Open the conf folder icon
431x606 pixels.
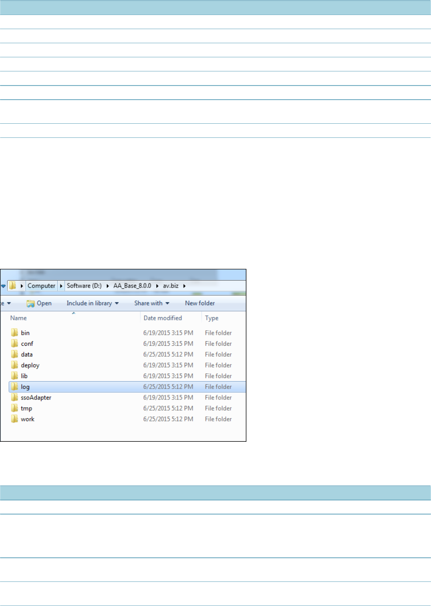point(15,343)
